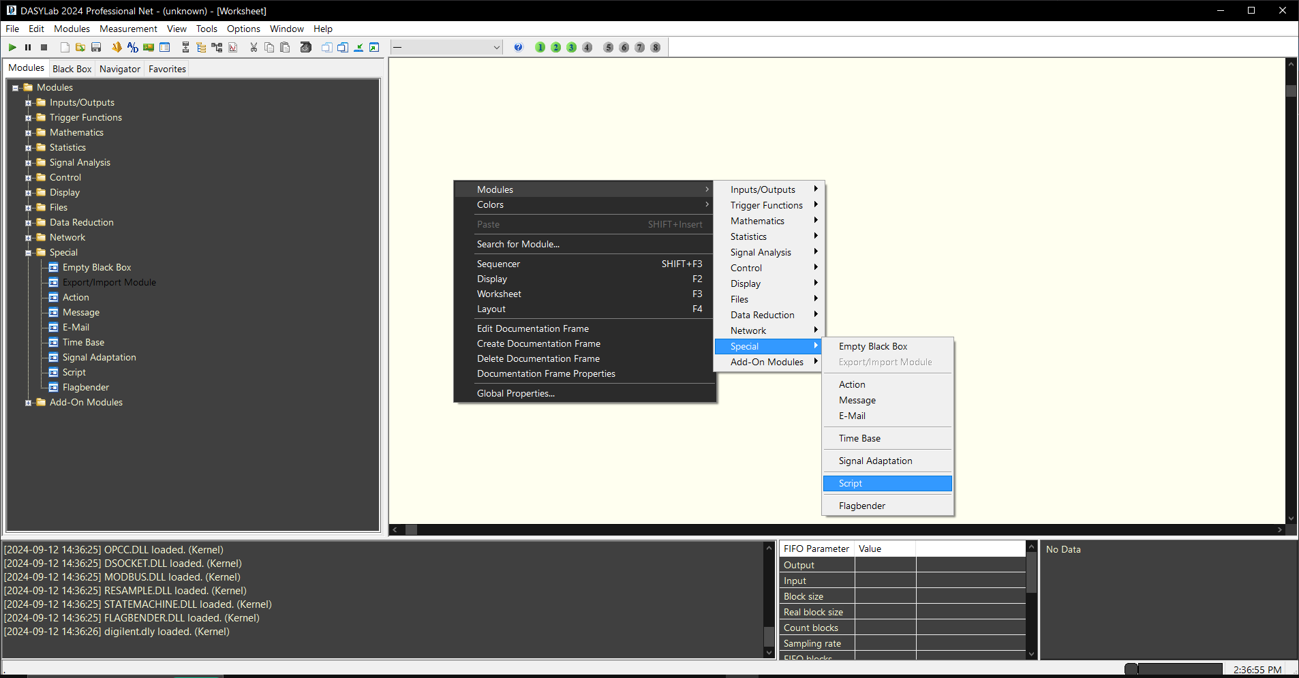This screenshot has width=1299, height=678.
Task: Collapse the Special folder in module tree
Action: 29,253
